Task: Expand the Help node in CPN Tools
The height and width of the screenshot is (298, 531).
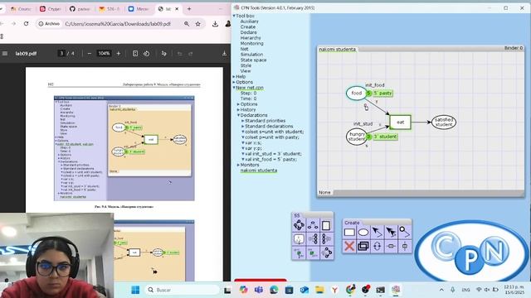Action: tap(234, 77)
